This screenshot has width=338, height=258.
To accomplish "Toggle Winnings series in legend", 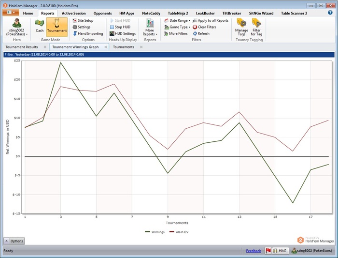I will coord(155,232).
